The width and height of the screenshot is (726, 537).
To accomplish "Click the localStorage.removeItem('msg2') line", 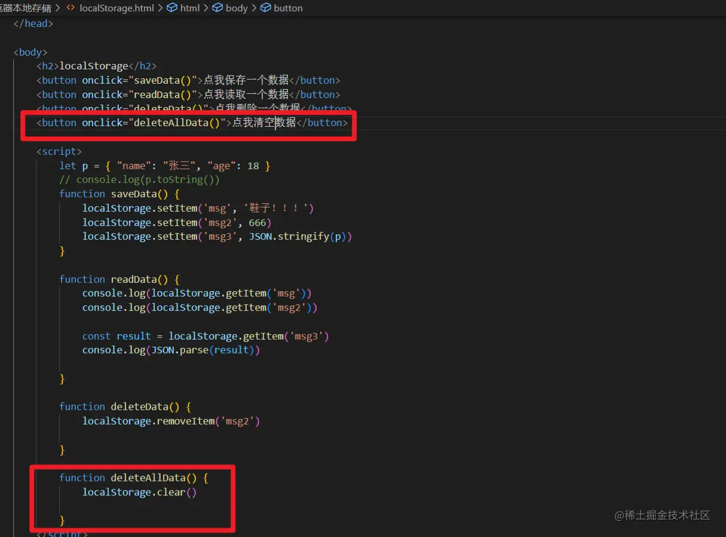I will point(171,421).
